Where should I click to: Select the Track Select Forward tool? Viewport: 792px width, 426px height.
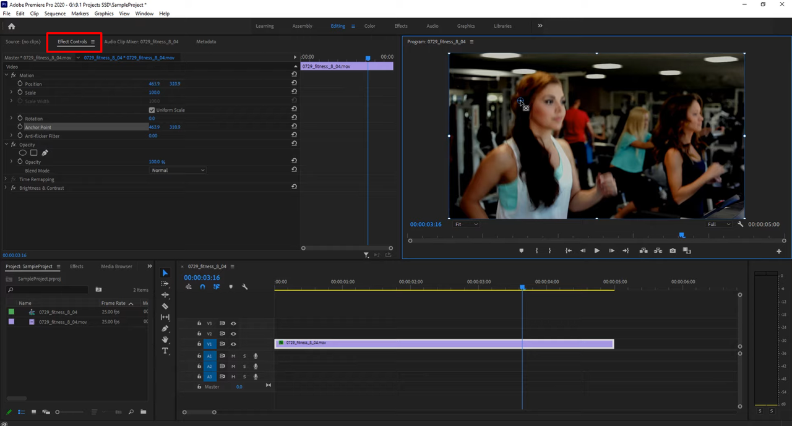tap(165, 284)
